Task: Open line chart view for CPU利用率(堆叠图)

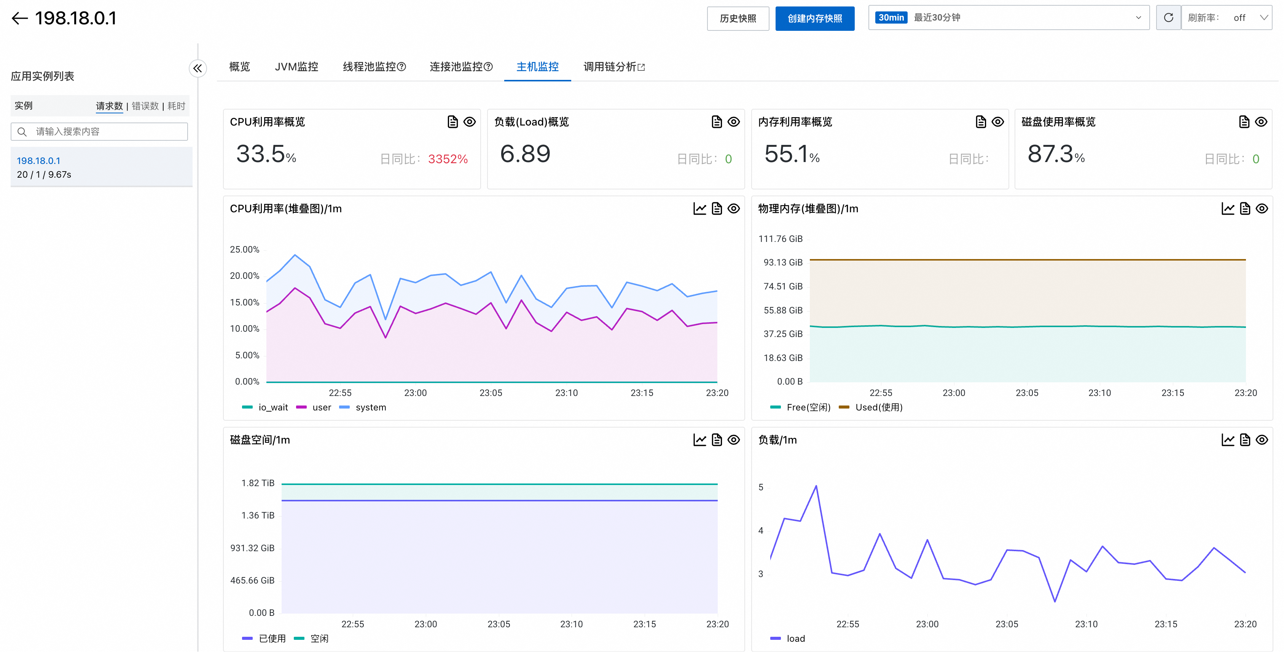Action: point(699,209)
